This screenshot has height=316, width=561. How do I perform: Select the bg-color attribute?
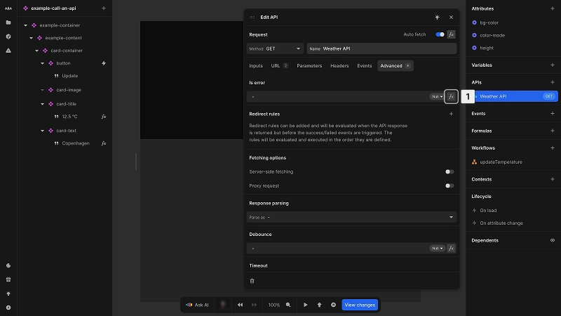(489, 22)
